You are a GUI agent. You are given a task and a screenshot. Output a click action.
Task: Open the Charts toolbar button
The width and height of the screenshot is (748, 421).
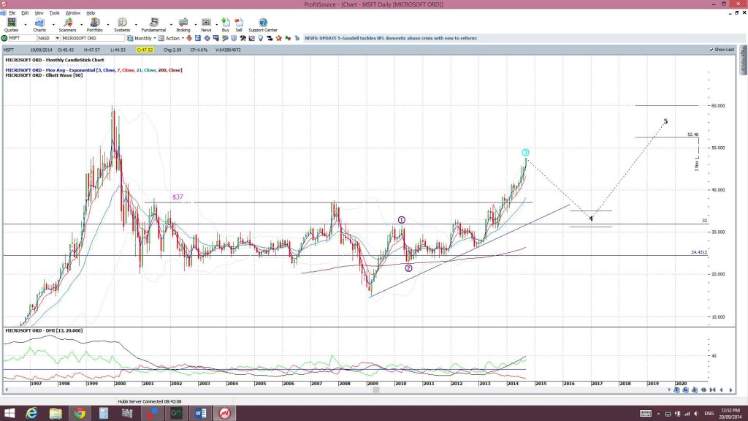coord(39,25)
